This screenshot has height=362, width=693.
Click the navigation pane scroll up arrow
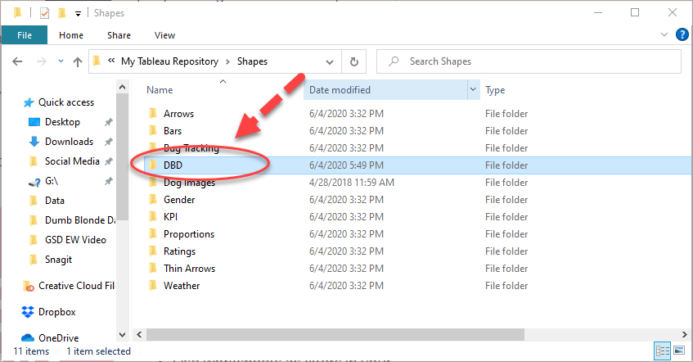pos(123,87)
